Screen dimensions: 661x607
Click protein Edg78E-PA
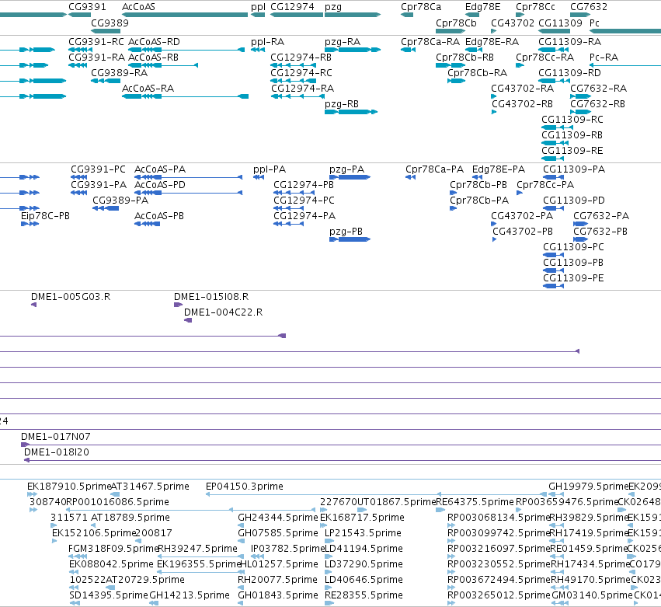(478, 177)
